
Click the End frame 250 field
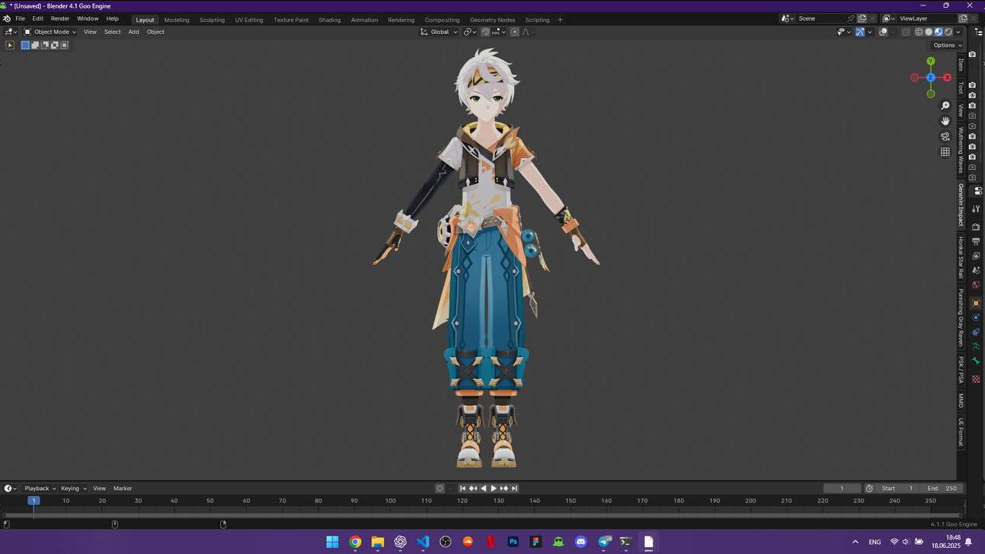tap(942, 488)
